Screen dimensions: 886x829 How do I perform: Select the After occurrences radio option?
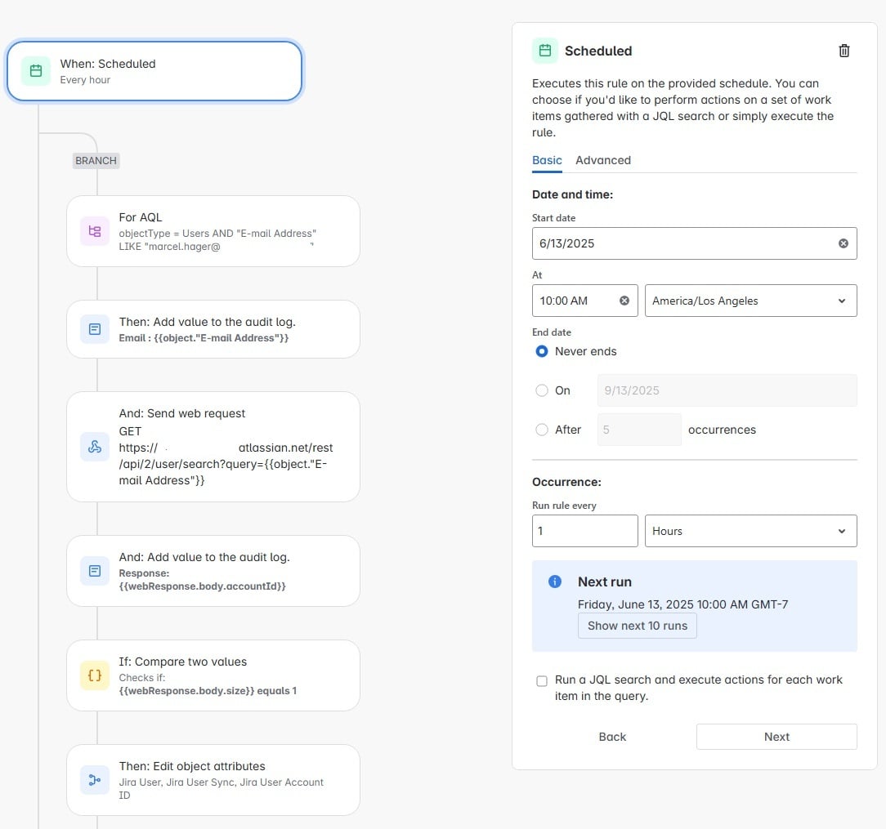(x=541, y=430)
